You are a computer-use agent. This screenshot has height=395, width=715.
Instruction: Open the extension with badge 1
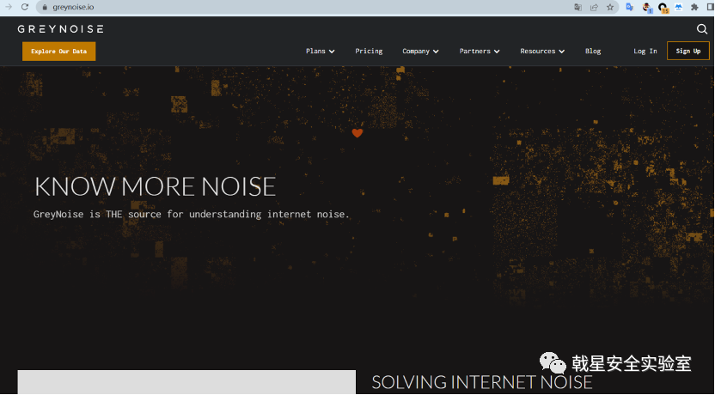coord(646,7)
